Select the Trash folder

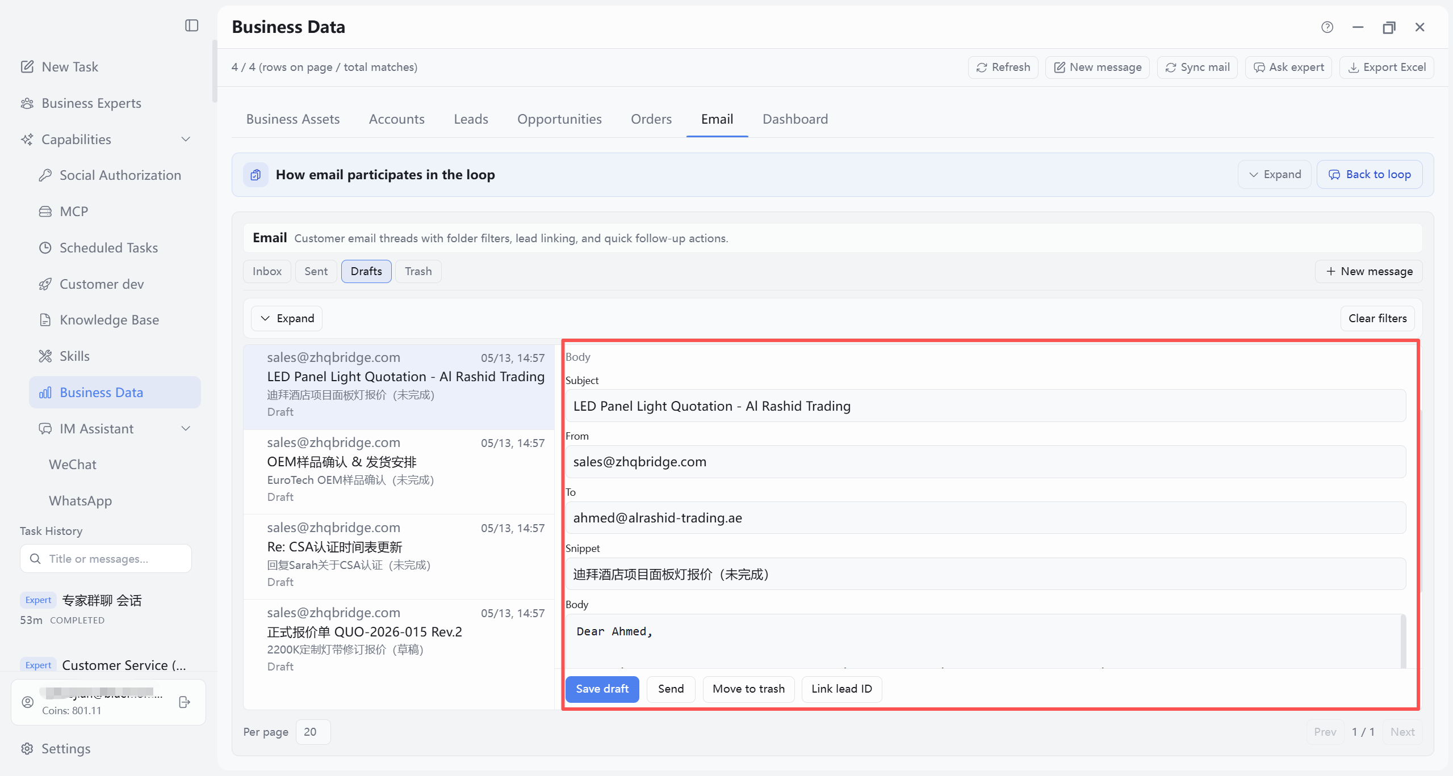coord(418,272)
